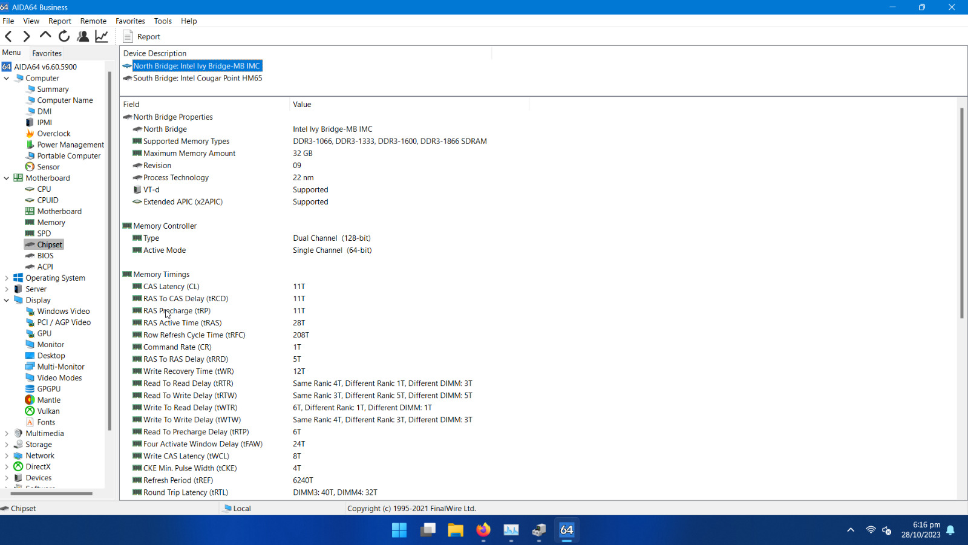Collapse the Computer tree node
Viewport: 968px width, 545px height.
pyautogui.click(x=7, y=78)
